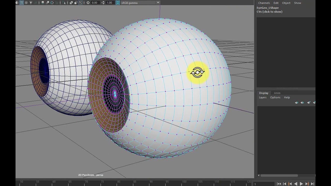The image size is (331, 186).
Task: Click the smooth shade all icon at toolbar left
Action: (x=17, y=3)
